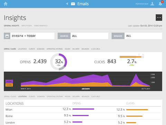Click the OPENS column header in Locations
Screen dimensions: 166x125
pos(76,103)
